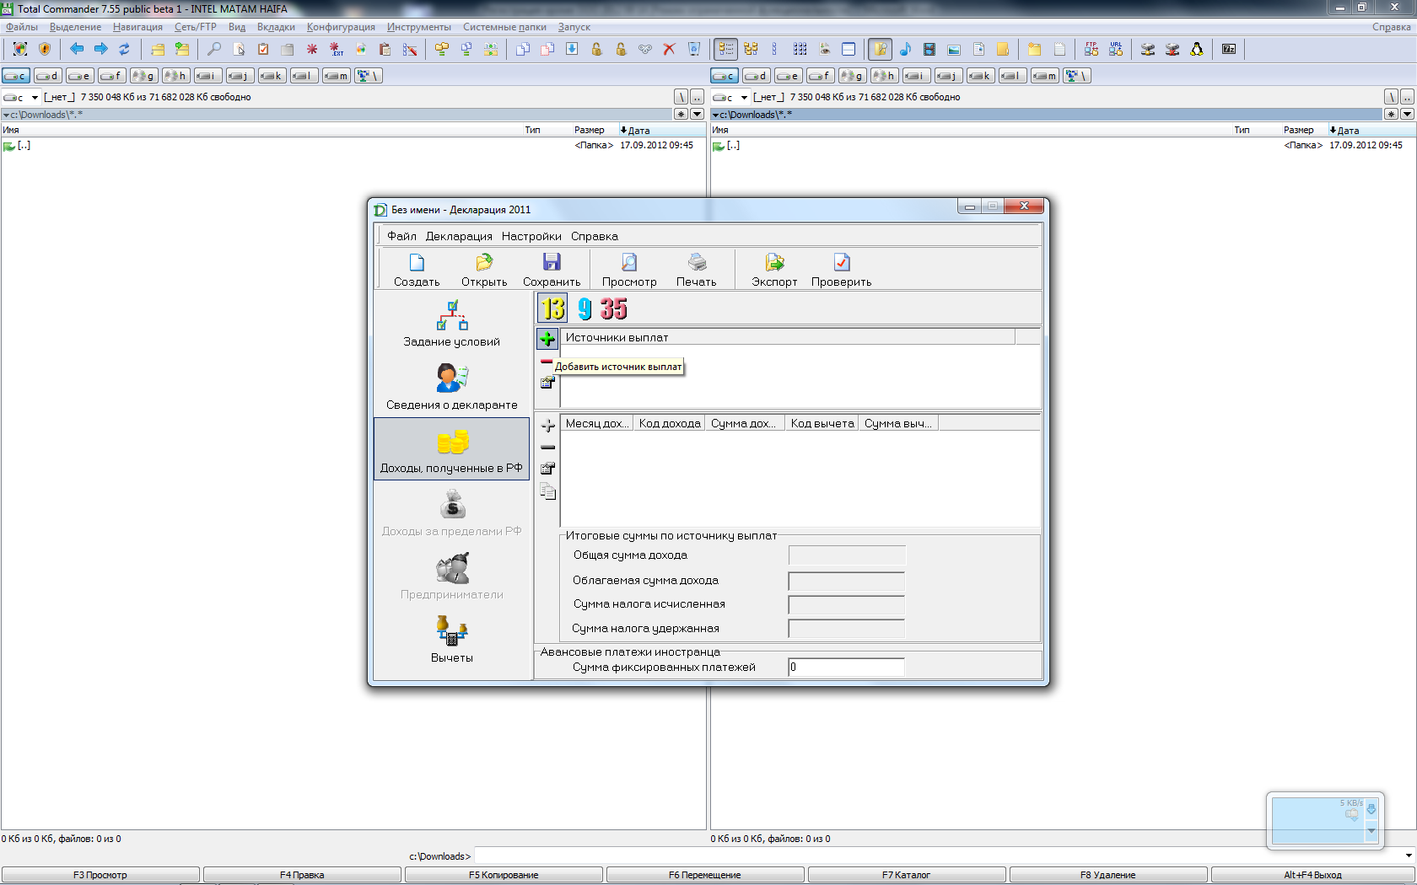Edit the selected income row
This screenshot has width=1417, height=885.
click(x=547, y=469)
